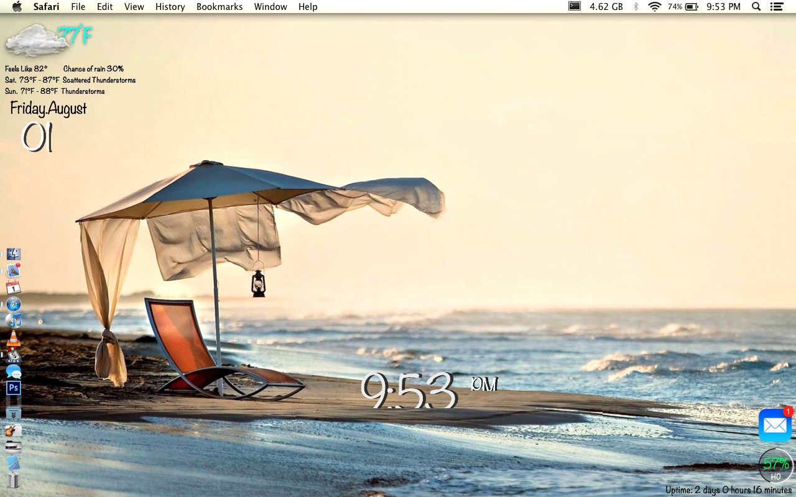Click the blue Mail envelope widget with badge

(x=775, y=425)
